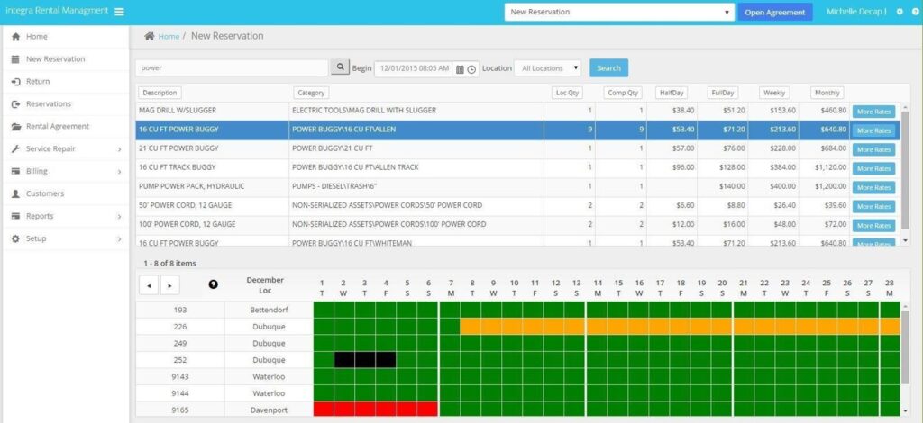Sort by Description column header
Viewport: 923px width, 423px height.
pyautogui.click(x=160, y=93)
